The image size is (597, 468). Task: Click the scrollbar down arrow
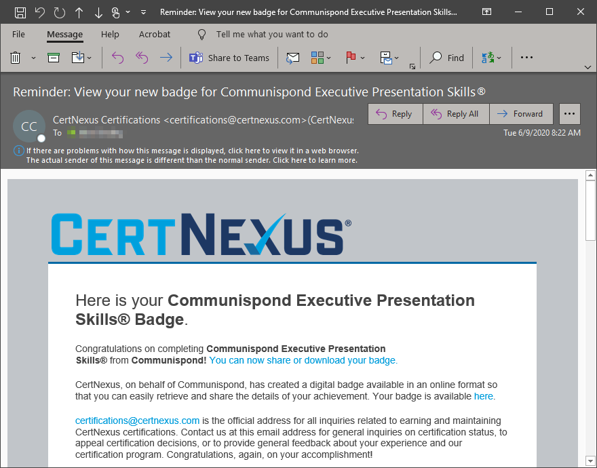pos(590,461)
